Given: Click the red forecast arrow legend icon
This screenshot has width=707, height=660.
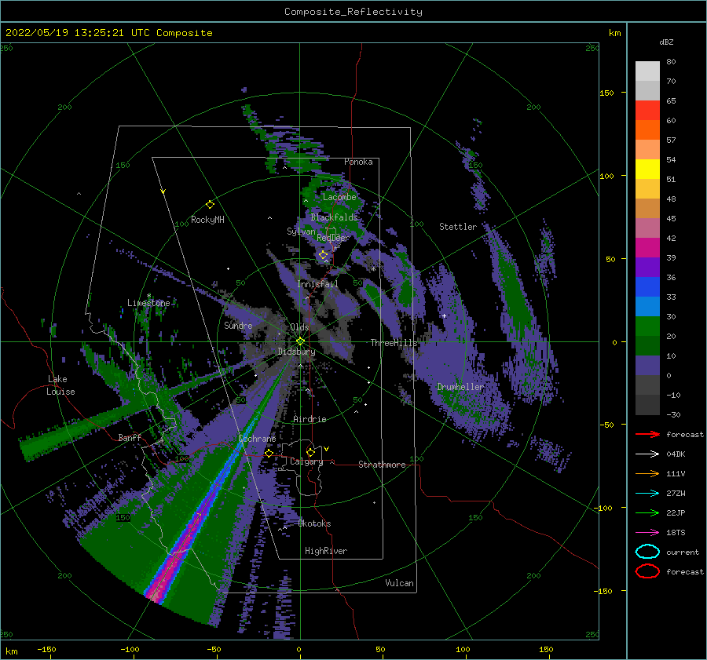Looking at the screenshot, I should click(647, 434).
